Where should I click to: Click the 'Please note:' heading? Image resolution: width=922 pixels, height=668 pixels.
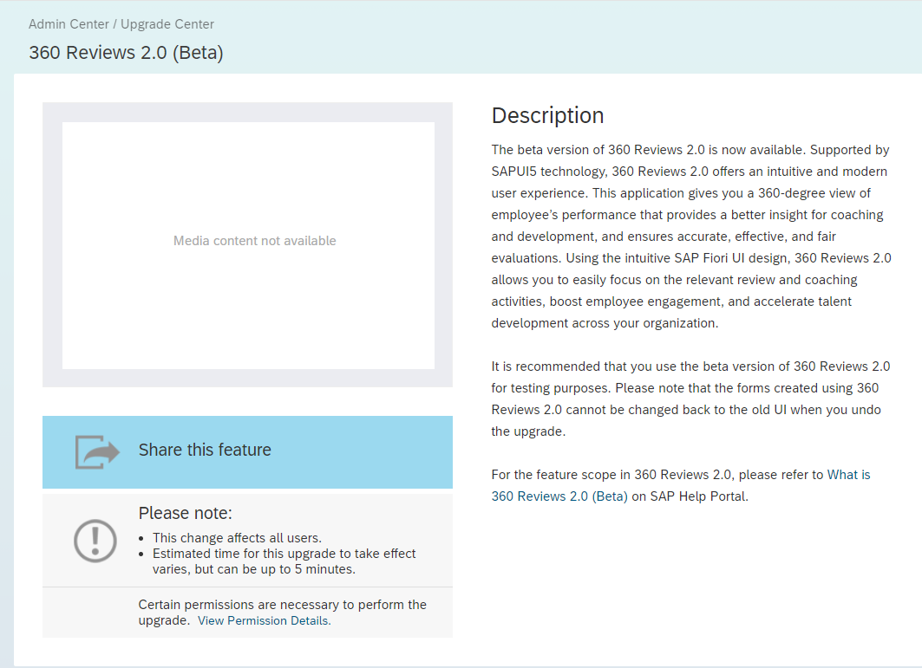[x=186, y=513]
